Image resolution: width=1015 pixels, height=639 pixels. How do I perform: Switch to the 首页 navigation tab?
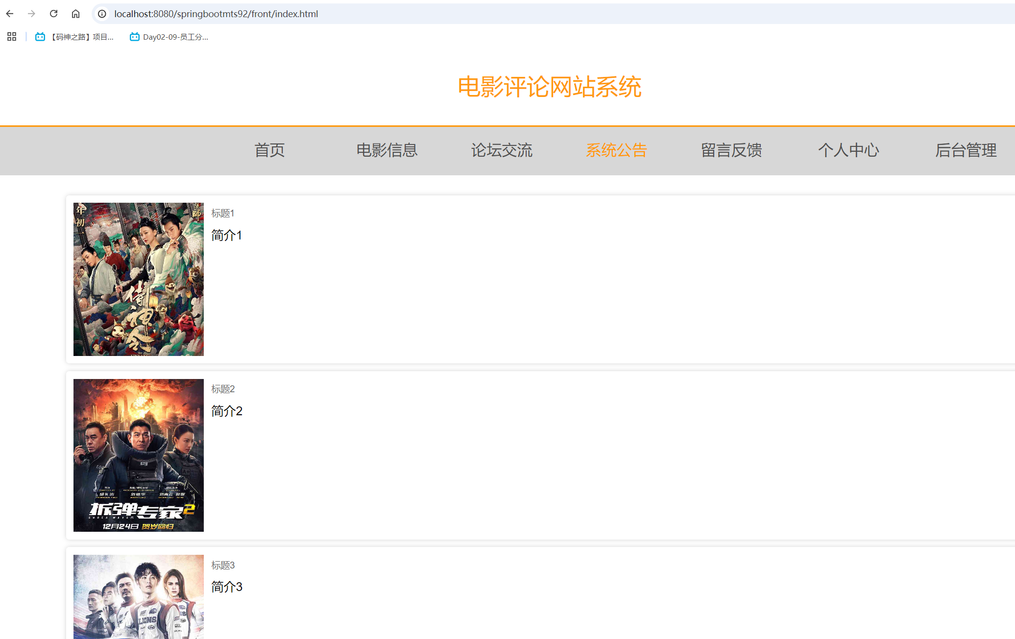click(269, 150)
